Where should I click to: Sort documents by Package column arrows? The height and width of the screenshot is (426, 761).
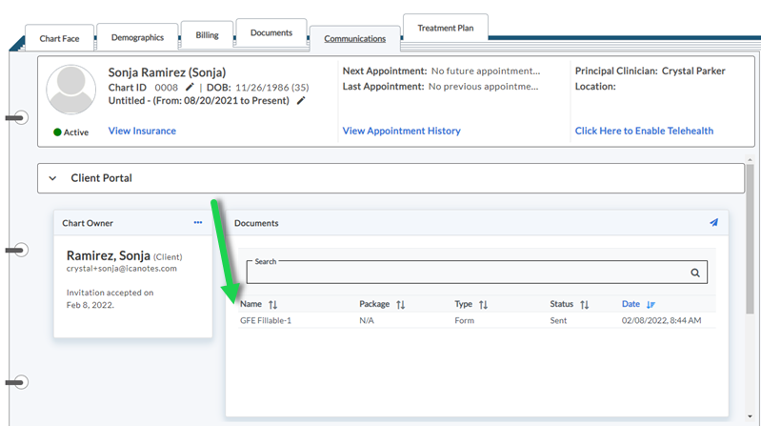click(x=400, y=305)
